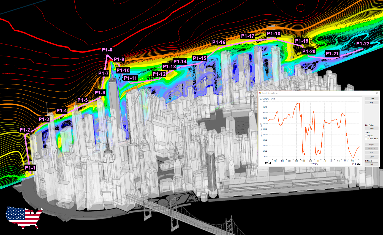Viewport: 383px width, 235px height.
Task: Select the P1-15 probe marker
Action: tap(200, 58)
